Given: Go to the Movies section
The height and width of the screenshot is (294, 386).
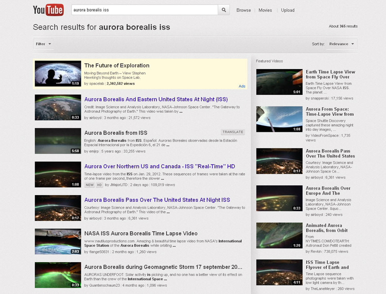Looking at the screenshot, I should pos(265,10).
